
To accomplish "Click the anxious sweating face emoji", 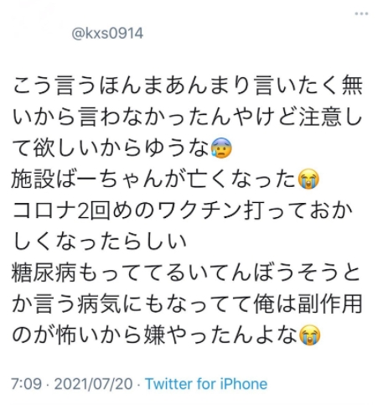I will 221,148.
